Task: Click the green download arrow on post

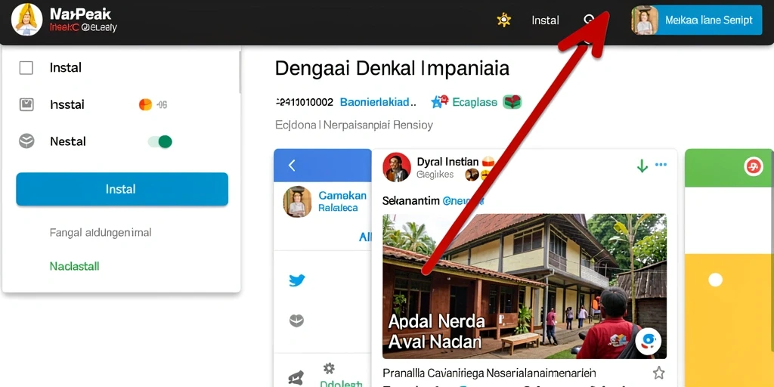Action: (642, 166)
